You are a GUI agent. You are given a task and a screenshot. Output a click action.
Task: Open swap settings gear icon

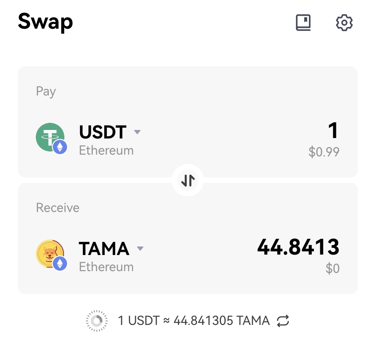click(x=344, y=23)
